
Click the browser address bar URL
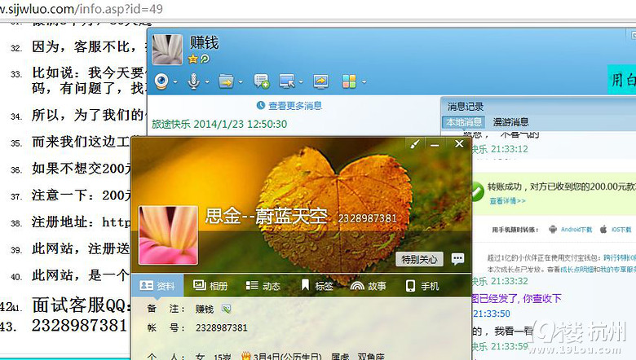[81, 8]
